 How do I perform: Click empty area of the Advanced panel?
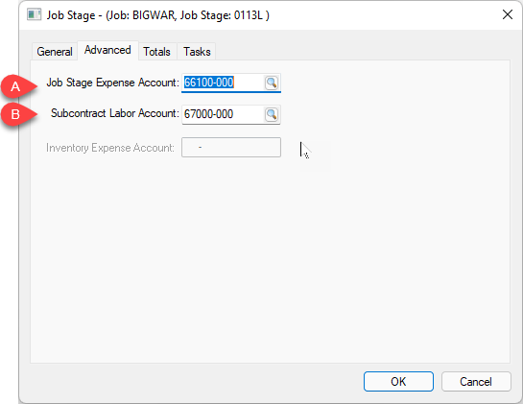coord(271,260)
